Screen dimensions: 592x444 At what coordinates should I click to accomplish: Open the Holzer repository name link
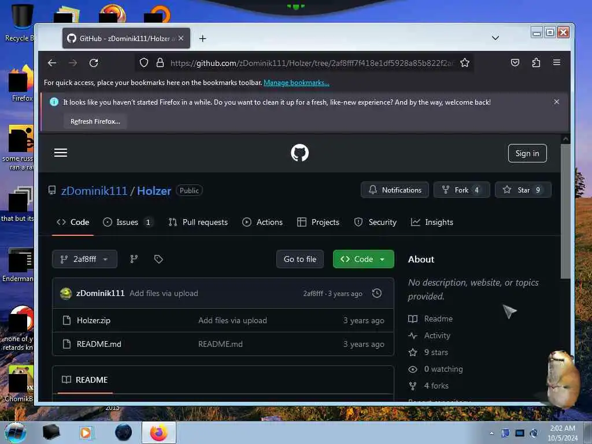[154, 191]
